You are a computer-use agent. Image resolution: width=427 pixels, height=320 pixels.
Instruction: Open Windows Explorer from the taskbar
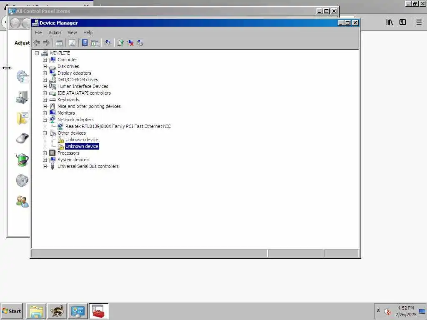click(36, 311)
